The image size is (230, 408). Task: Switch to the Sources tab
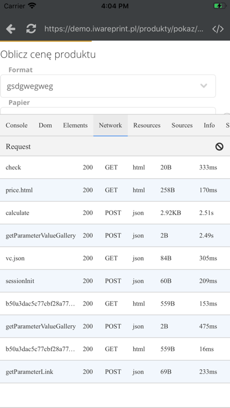pos(182,125)
